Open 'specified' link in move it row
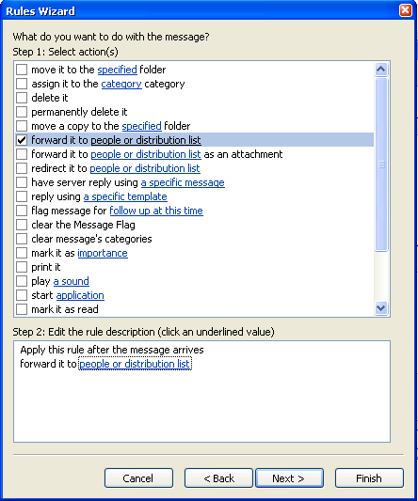Image resolution: width=418 pixels, height=501 pixels. pos(117,70)
